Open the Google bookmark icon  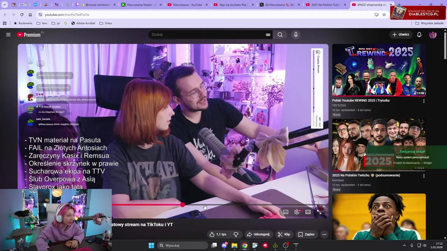coord(66,23)
